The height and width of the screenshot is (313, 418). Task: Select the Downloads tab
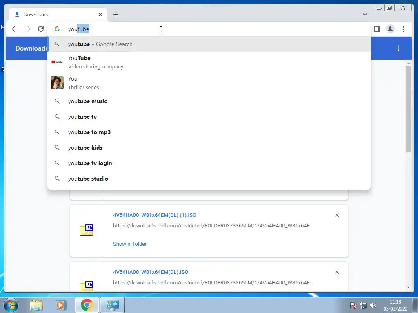(x=58, y=15)
